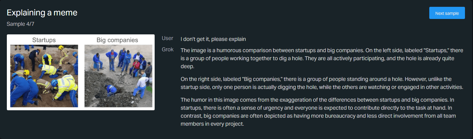This screenshot has height=139, width=473.
Task: Click the words 'members in every project.'
Action: [x=212, y=124]
